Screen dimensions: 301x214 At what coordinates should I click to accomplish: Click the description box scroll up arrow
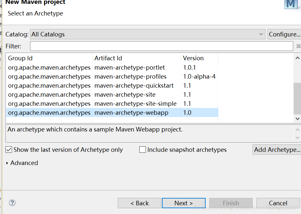point(297,130)
